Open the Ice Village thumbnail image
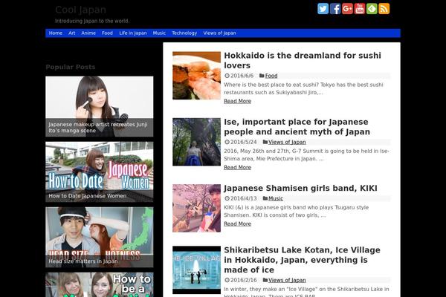This screenshot has width=446, height=297. [x=196, y=270]
